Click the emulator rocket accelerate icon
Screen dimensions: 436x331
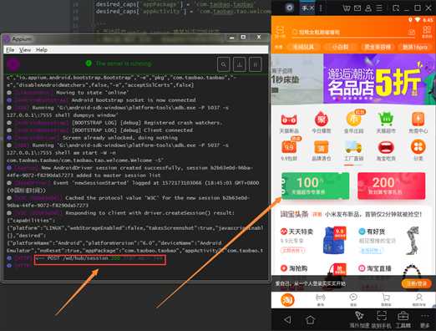click(x=359, y=320)
